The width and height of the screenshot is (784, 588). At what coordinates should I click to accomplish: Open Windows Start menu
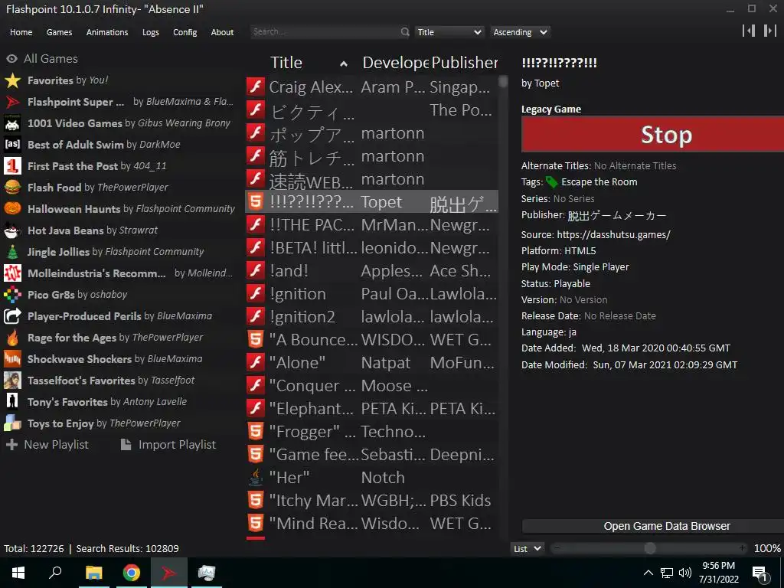click(18, 573)
